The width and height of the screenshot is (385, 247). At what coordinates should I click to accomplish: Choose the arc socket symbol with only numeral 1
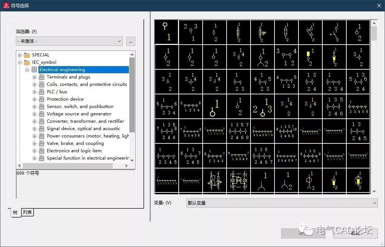(x=262, y=180)
